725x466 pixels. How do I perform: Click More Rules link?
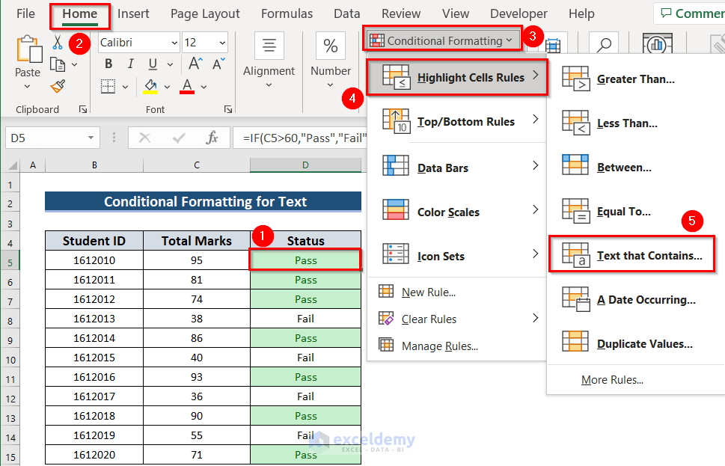[612, 379]
